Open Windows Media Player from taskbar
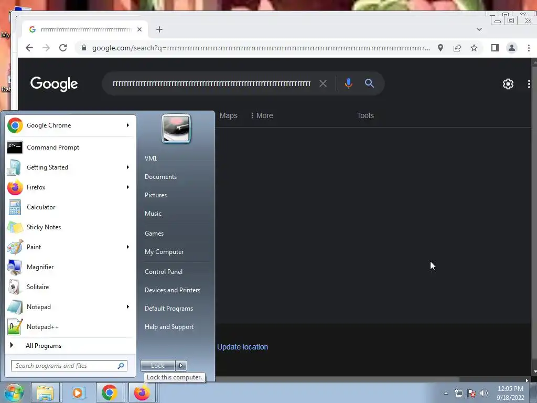The height and width of the screenshot is (403, 537). [78, 393]
